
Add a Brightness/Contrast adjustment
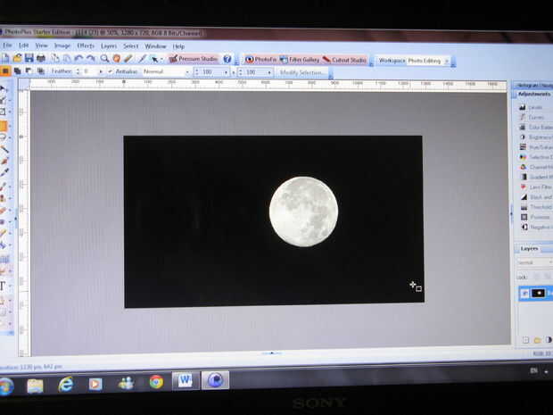point(536,137)
